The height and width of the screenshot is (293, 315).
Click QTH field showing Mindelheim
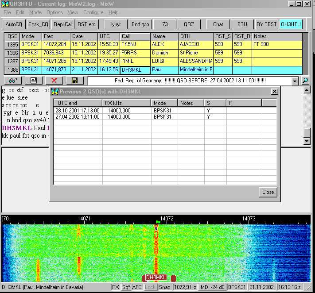pos(196,69)
